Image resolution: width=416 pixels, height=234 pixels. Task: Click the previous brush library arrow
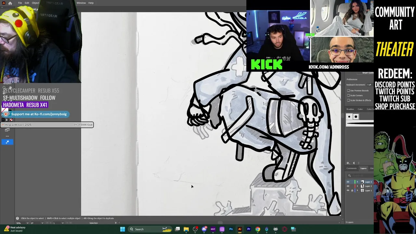(x=354, y=163)
